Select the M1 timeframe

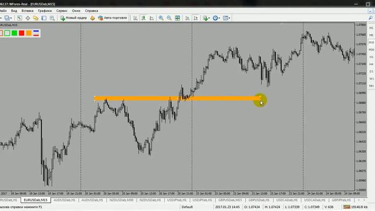(x=371, y=28)
